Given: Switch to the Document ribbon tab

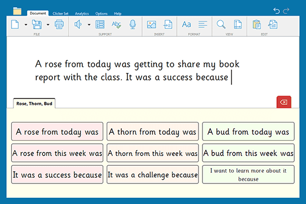Looking at the screenshot, I should coord(38,13).
